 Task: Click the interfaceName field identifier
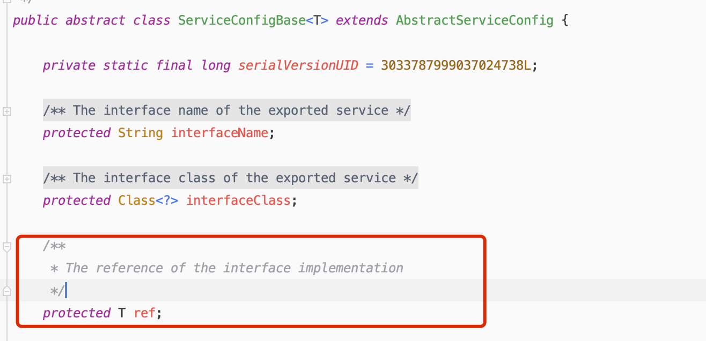click(219, 133)
